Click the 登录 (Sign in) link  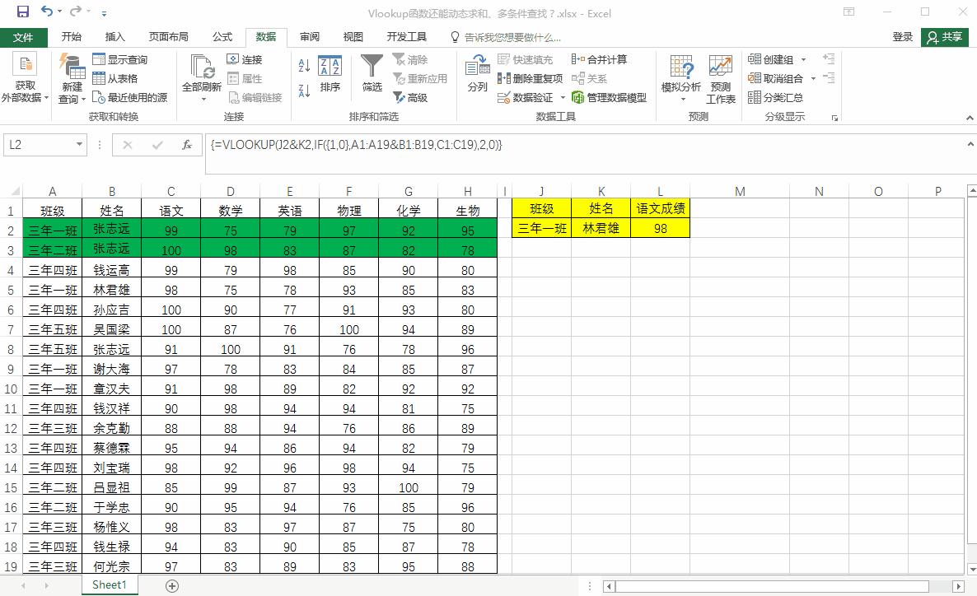[x=903, y=36]
